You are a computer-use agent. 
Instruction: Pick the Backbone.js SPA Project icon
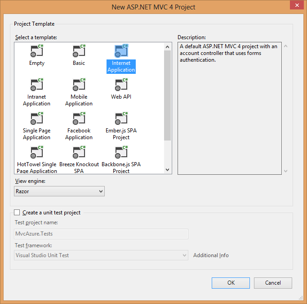pyautogui.click(x=121, y=152)
